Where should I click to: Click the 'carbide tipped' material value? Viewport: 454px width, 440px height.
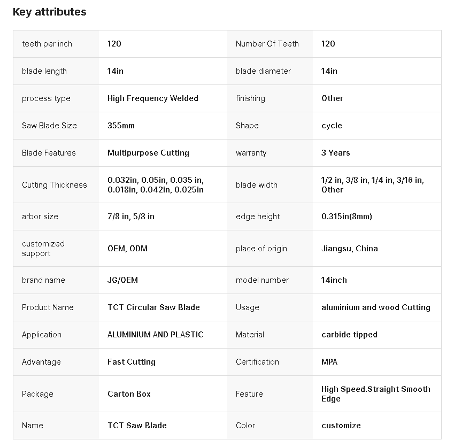coord(349,335)
